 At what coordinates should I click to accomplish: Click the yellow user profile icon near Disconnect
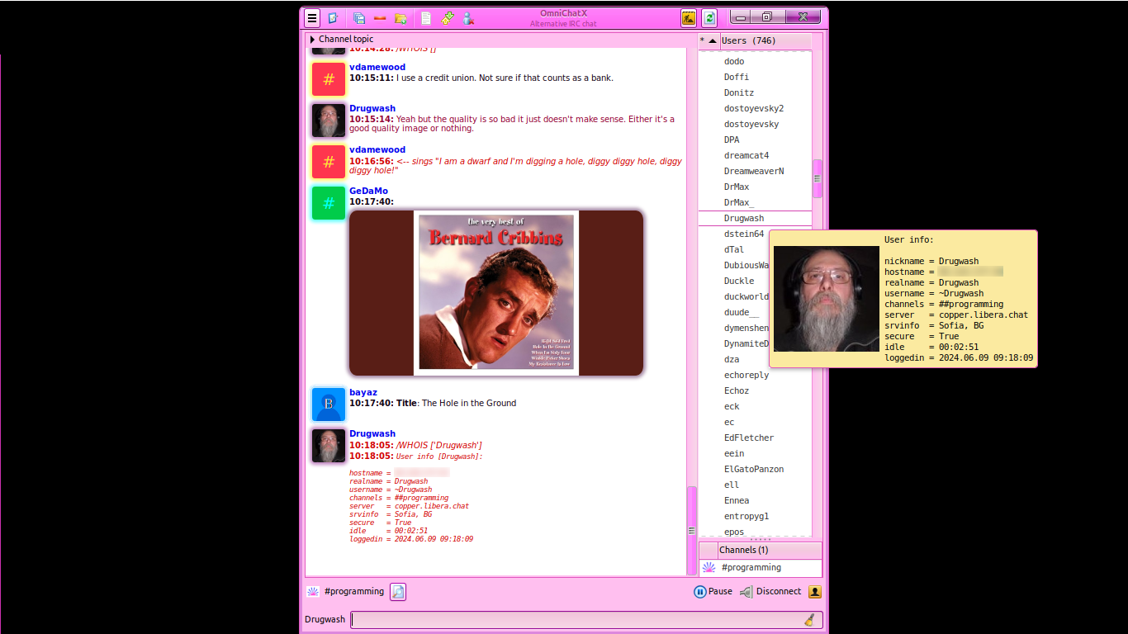pyautogui.click(x=815, y=591)
